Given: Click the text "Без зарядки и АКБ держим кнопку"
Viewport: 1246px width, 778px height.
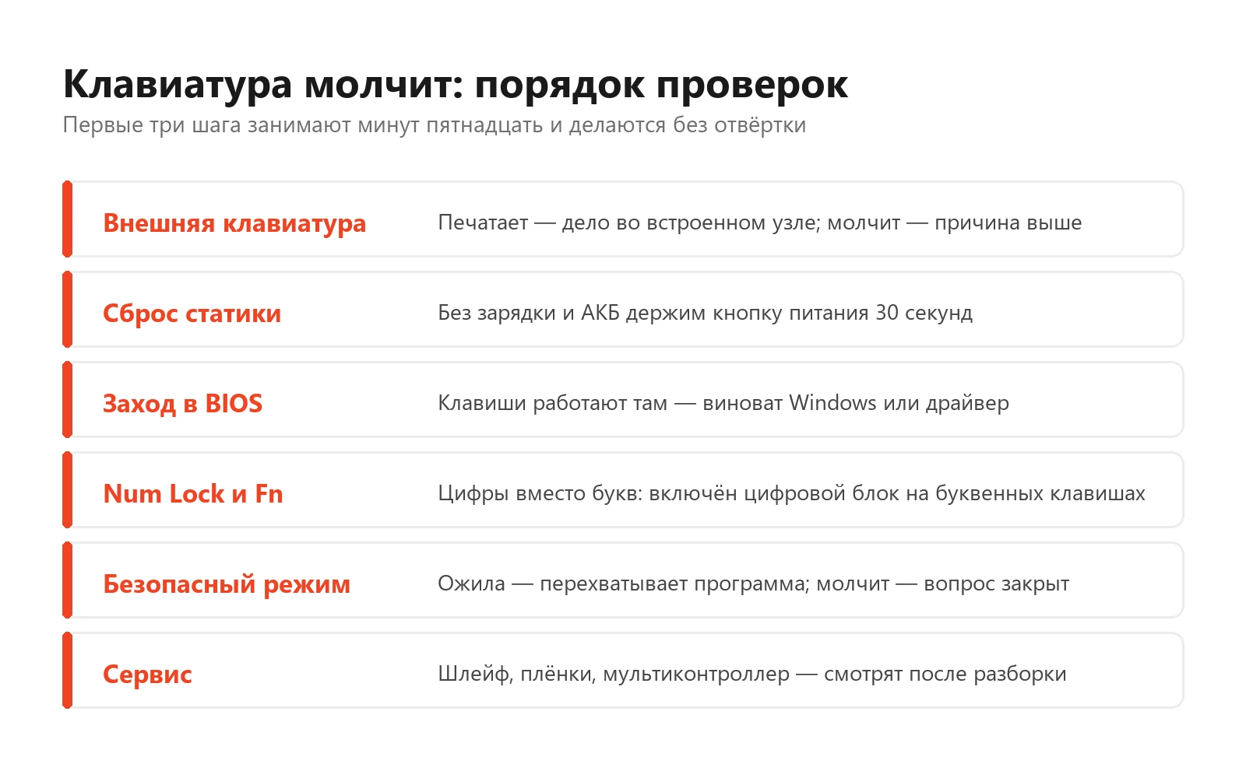Looking at the screenshot, I should (611, 313).
